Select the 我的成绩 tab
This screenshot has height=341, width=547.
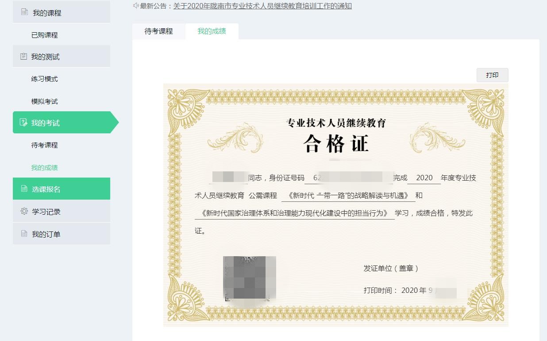(x=212, y=31)
